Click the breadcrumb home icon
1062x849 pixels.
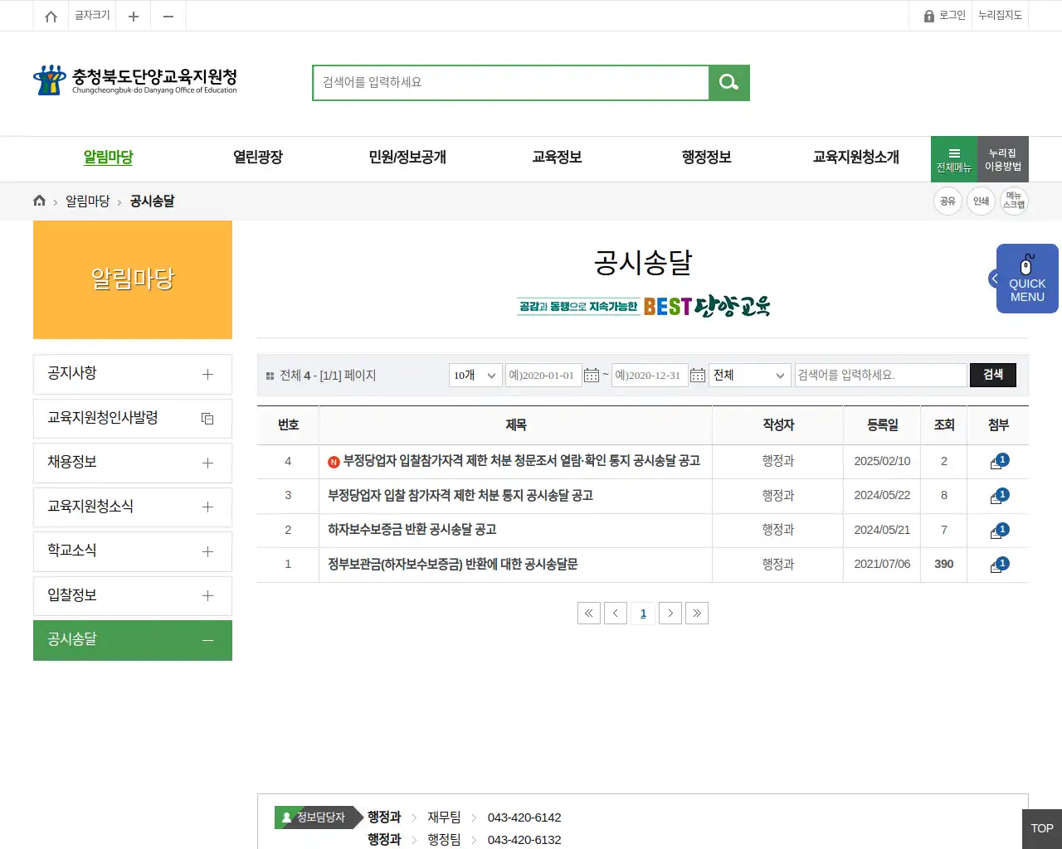tap(39, 201)
